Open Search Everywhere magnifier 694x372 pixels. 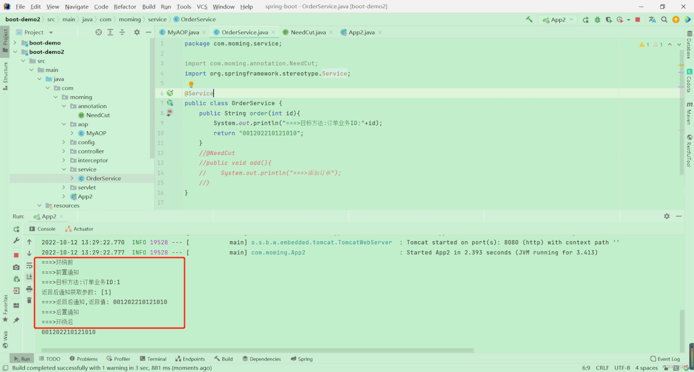(x=664, y=20)
